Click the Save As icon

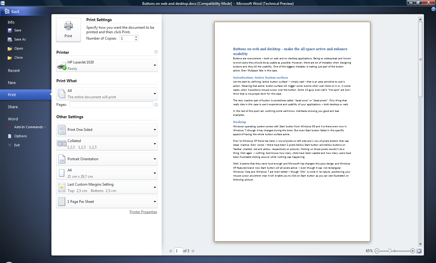point(10,39)
